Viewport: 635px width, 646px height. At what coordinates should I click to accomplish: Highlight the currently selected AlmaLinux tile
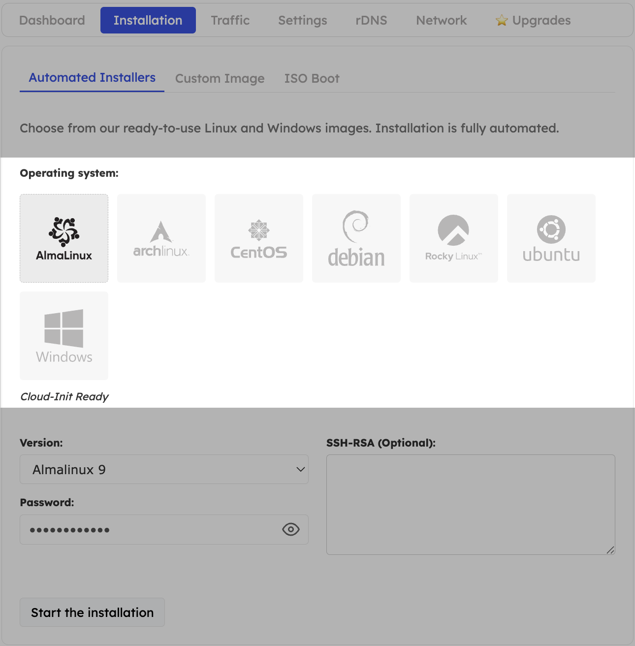pyautogui.click(x=63, y=238)
